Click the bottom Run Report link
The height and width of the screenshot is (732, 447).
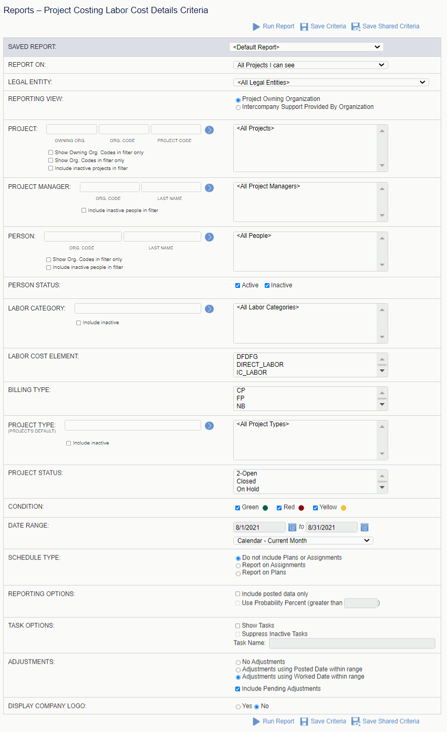pos(278,721)
